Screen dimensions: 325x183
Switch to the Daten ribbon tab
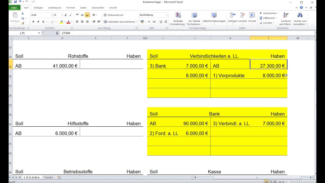pos(83,8)
